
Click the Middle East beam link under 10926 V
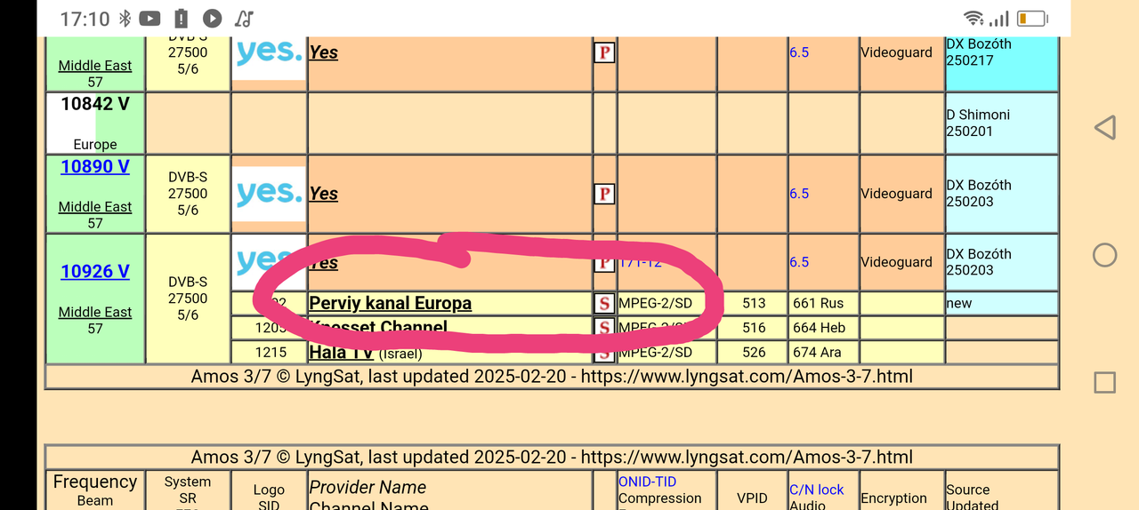point(95,313)
